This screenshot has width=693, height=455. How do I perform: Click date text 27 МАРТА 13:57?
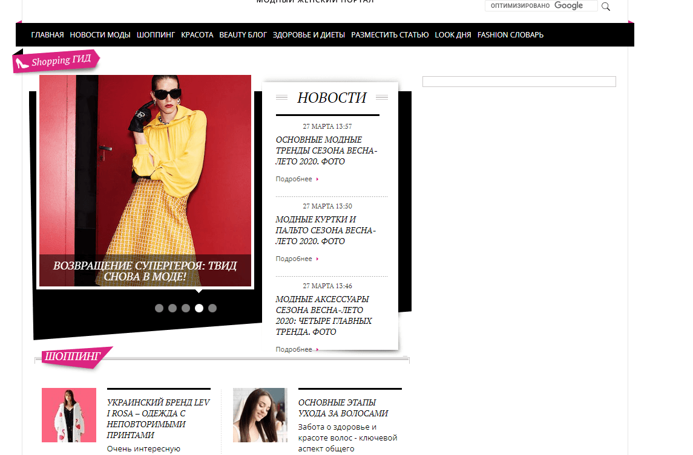(x=327, y=127)
